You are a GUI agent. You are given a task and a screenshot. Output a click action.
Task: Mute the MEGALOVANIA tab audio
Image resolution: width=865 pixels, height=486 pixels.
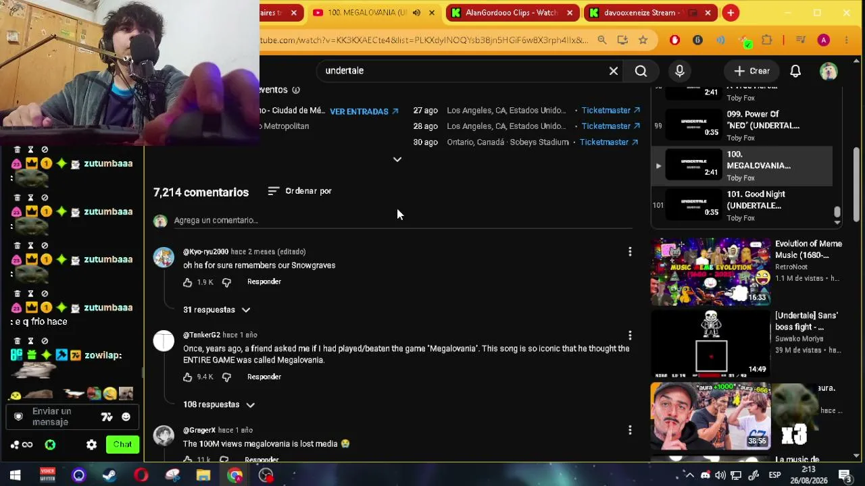pos(416,13)
